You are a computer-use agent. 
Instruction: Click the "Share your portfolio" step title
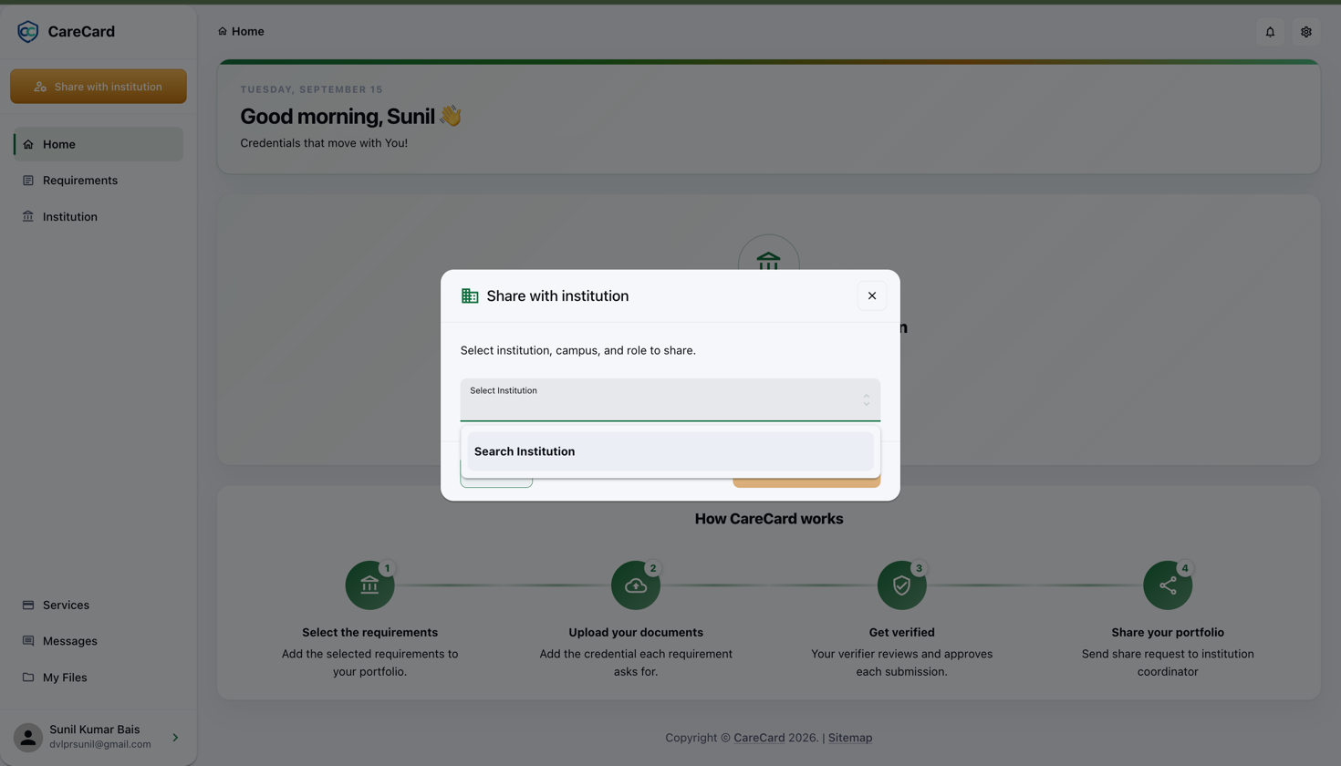(1168, 632)
